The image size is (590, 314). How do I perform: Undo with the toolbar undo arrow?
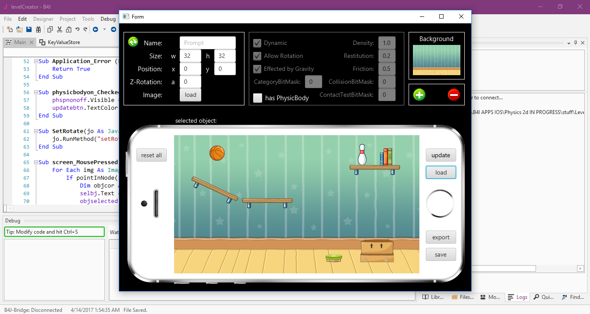[x=77, y=29]
